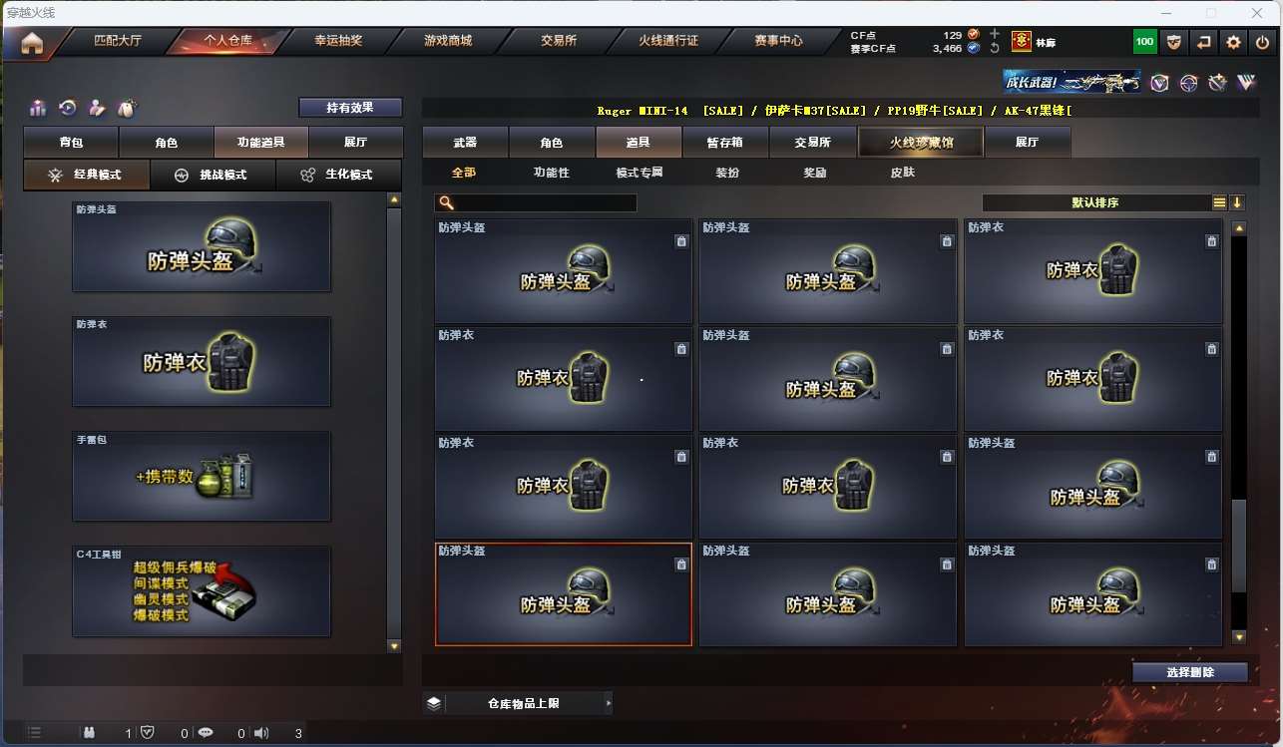This screenshot has width=1283, height=747.
Task: Go to the home lobby icon
Action: [x=32, y=43]
